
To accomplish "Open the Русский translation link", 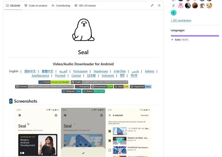I will pyautogui.click(x=60, y=76).
